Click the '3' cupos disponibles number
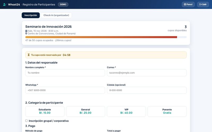Image resolution: width=212 pixels, height=132 pixels. pyautogui.click(x=185, y=27)
